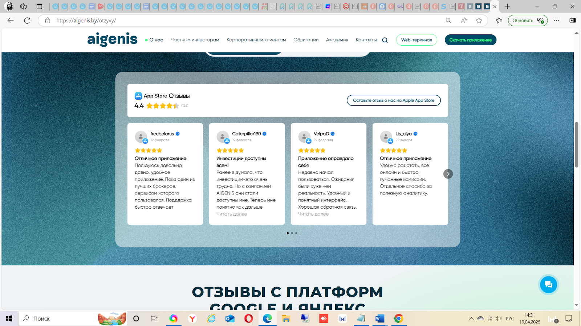The image size is (581, 326).
Task: Select the third carousel pagination dot
Action: [x=296, y=233]
